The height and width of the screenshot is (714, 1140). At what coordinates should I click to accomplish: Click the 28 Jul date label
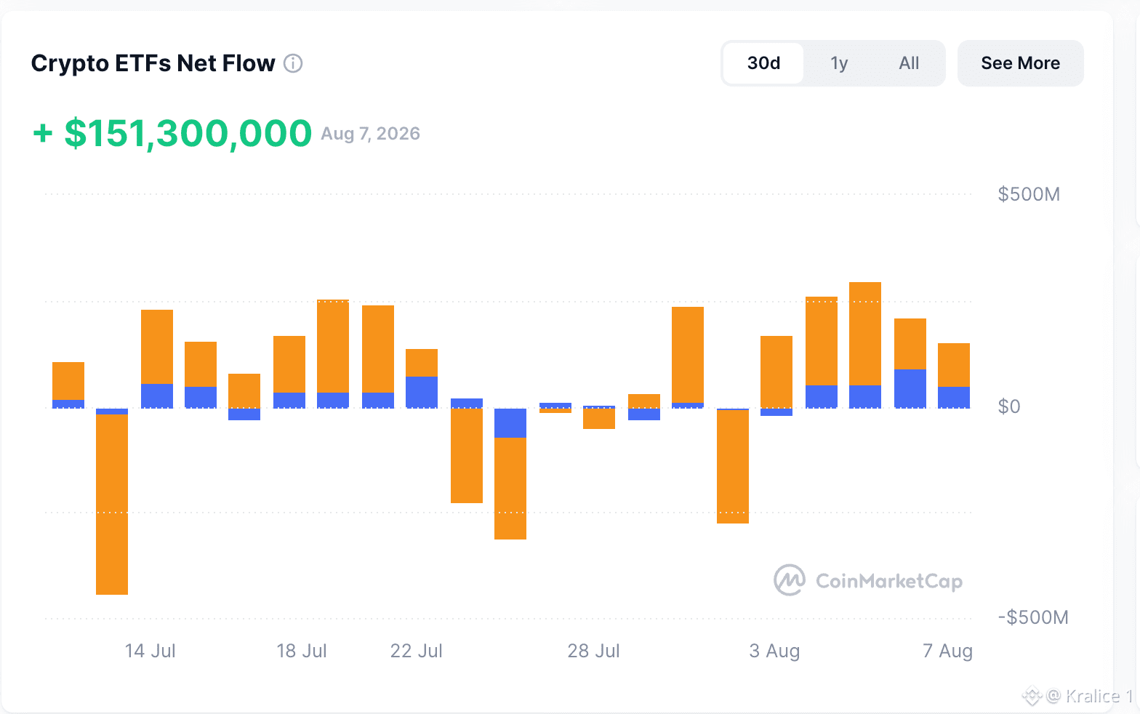click(594, 651)
